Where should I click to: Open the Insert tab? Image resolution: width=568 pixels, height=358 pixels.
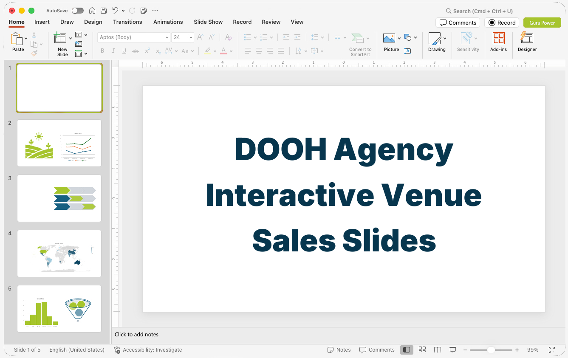(x=42, y=22)
